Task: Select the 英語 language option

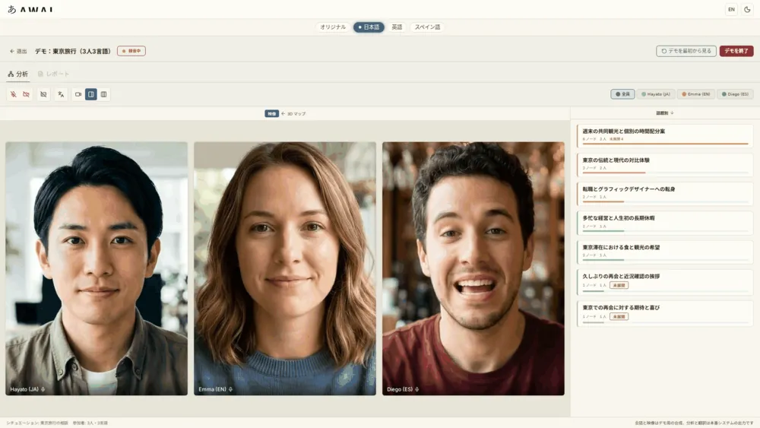Action: pyautogui.click(x=397, y=27)
